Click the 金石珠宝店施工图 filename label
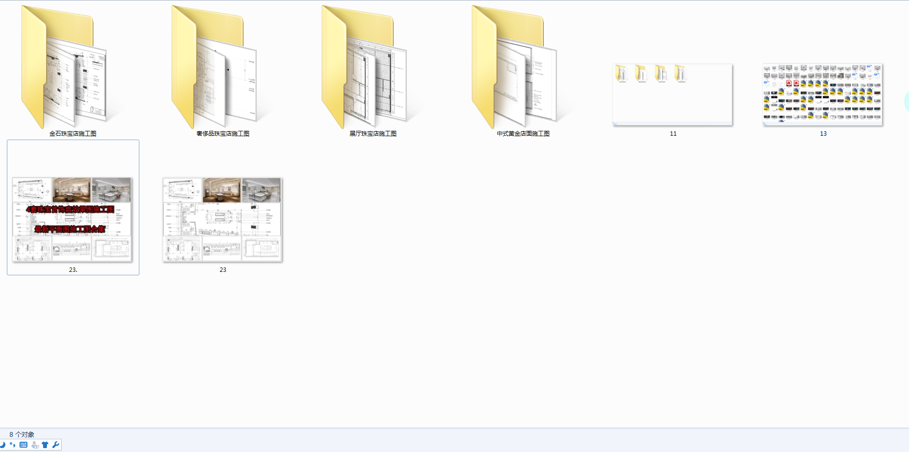The width and height of the screenshot is (909, 452). pyautogui.click(x=73, y=134)
